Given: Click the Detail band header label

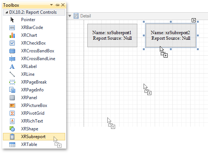Looking at the screenshot, I should (x=85, y=16).
